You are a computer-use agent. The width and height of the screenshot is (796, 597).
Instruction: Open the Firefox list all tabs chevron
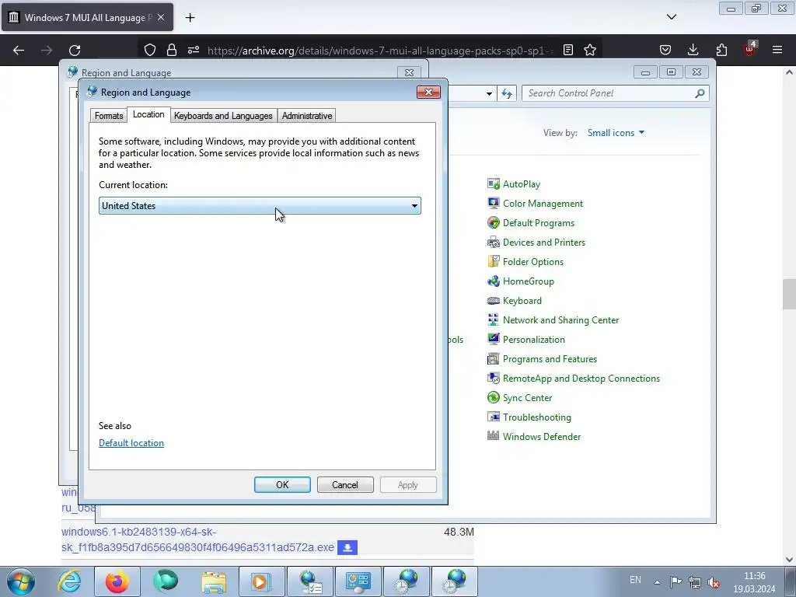(672, 17)
